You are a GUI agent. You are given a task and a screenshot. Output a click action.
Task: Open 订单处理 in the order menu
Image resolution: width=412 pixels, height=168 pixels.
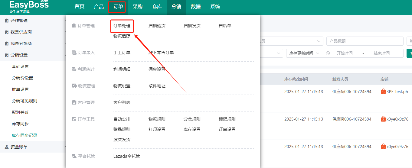click(122, 26)
